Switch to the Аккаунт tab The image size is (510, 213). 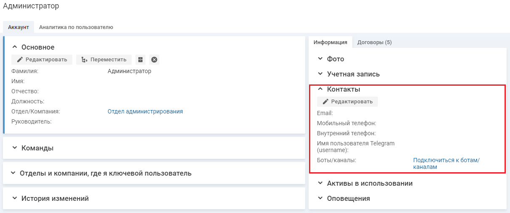[x=18, y=27]
